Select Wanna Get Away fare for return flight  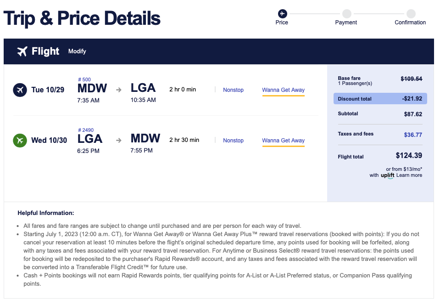point(283,141)
